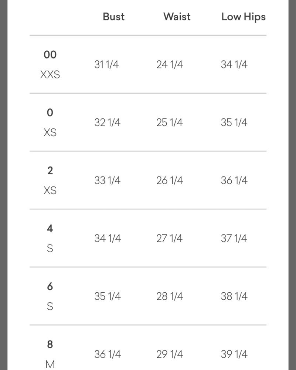
Task: Click the bust value 36 1/4
Action: (108, 354)
